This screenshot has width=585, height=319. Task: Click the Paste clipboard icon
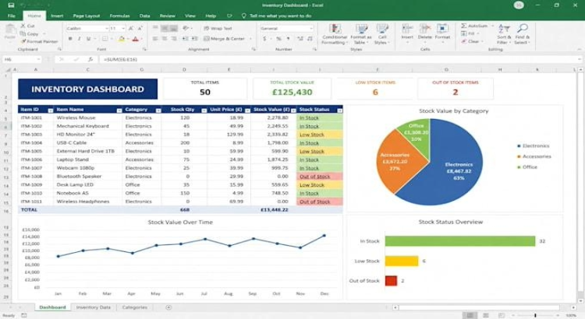(x=10, y=30)
